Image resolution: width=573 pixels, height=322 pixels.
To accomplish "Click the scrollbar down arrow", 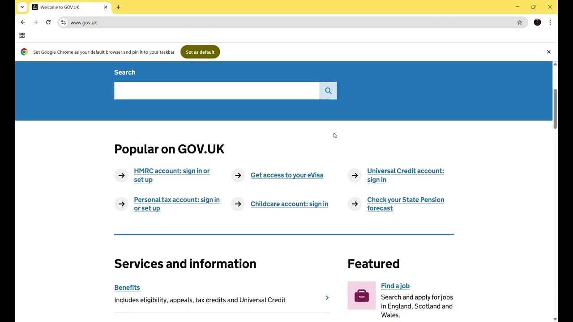I will [555, 319].
